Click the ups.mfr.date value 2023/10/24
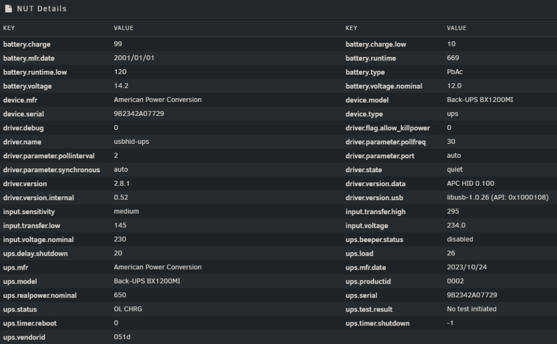This screenshot has height=344, width=557. click(x=467, y=267)
